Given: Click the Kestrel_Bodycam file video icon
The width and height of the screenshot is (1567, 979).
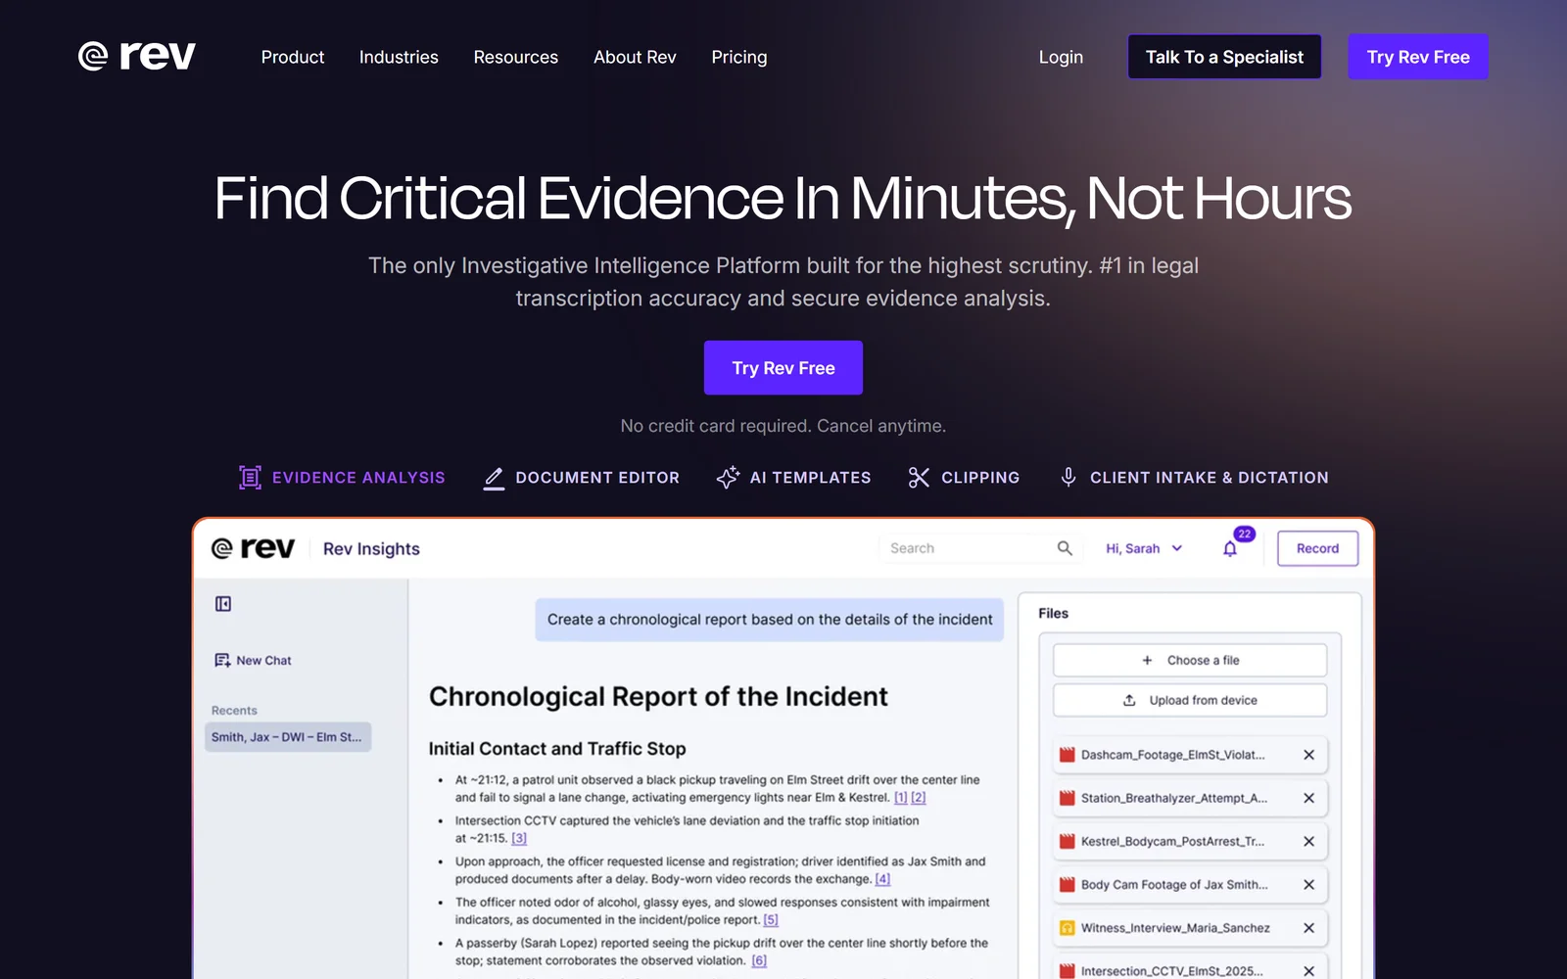Looking at the screenshot, I should pyautogui.click(x=1068, y=841).
